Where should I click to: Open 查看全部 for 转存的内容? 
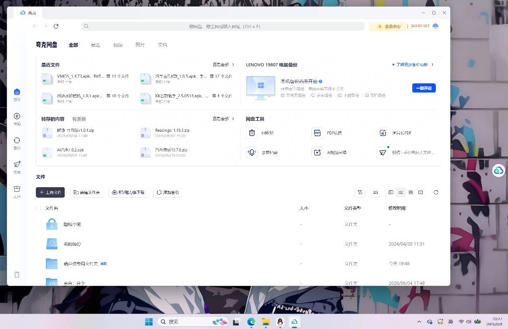[223, 119]
